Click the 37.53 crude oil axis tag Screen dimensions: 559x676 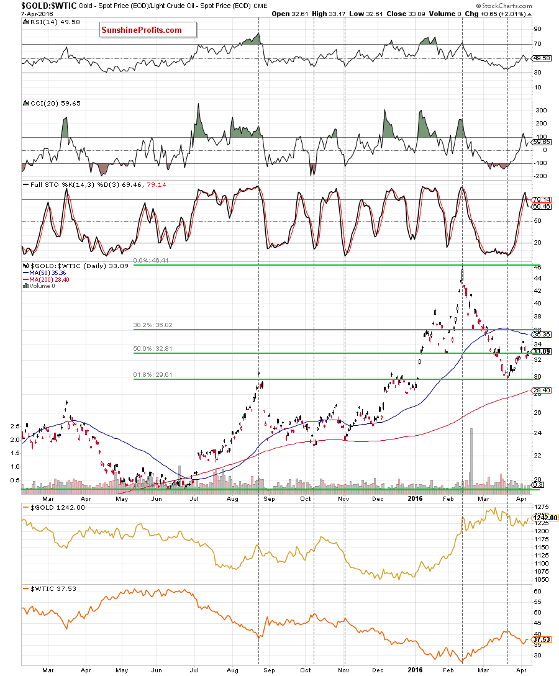point(542,639)
